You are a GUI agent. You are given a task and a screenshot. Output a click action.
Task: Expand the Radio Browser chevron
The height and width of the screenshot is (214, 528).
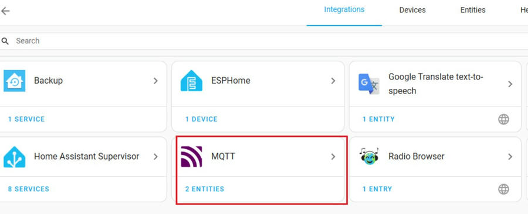click(x=510, y=157)
